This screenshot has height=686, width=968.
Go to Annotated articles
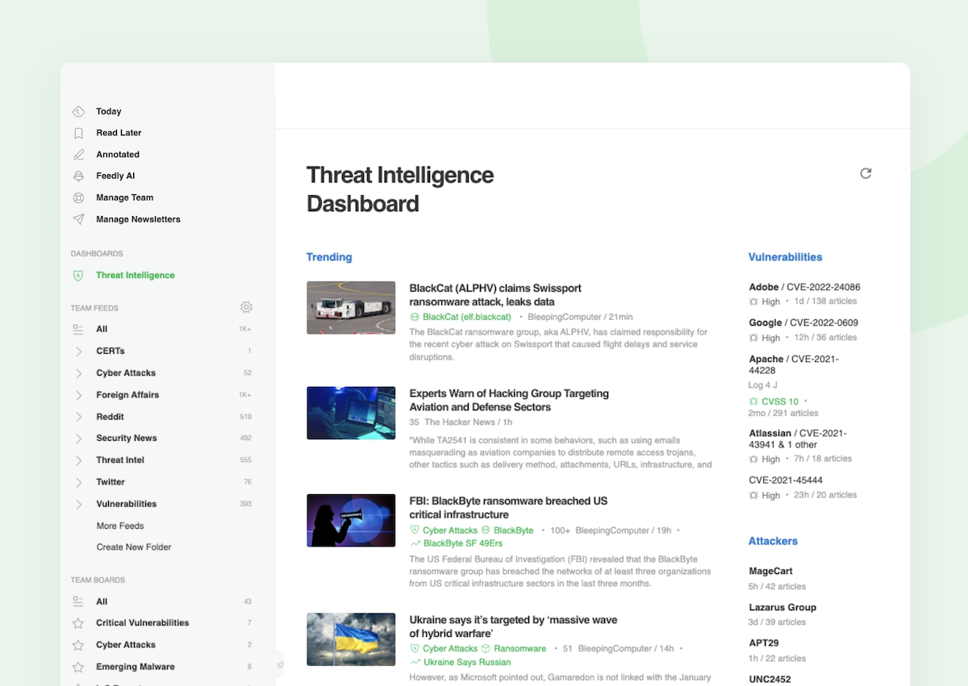pyautogui.click(x=118, y=154)
